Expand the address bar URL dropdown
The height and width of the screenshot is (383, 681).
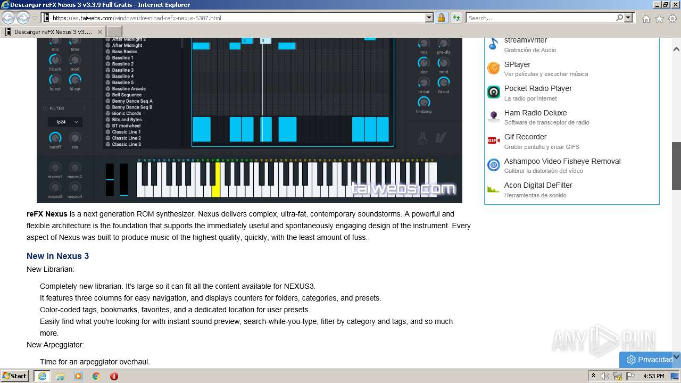click(x=429, y=18)
